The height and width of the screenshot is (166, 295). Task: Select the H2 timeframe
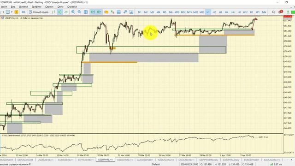coord(214,12)
